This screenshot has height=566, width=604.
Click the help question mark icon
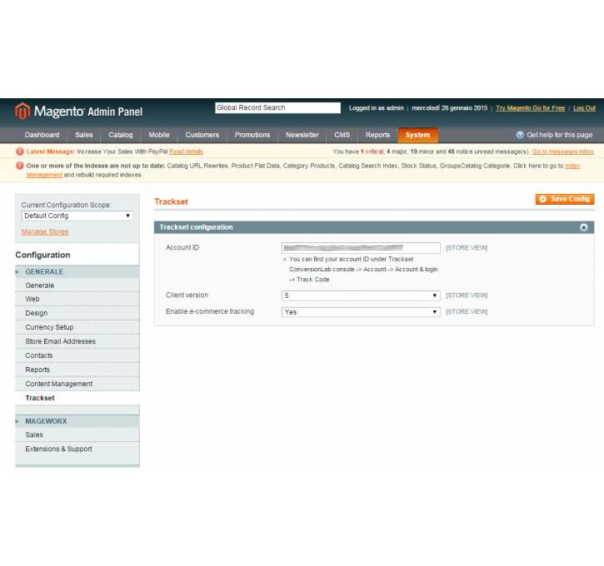click(520, 135)
